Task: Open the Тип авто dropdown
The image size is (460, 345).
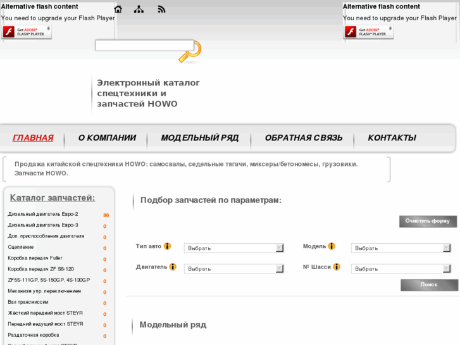Action: (234, 248)
